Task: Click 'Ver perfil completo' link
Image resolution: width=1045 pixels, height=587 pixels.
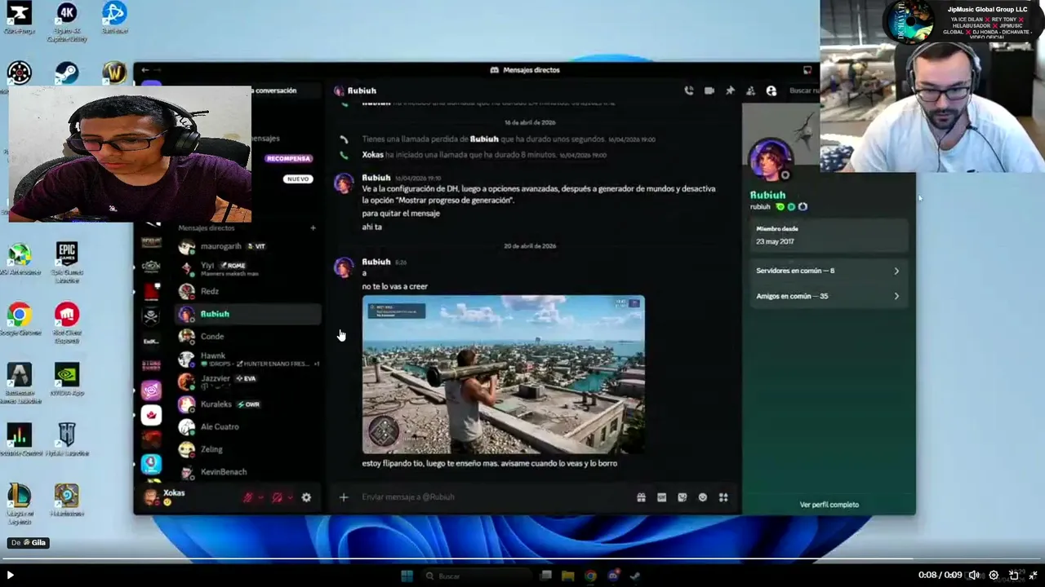Action: tap(829, 505)
